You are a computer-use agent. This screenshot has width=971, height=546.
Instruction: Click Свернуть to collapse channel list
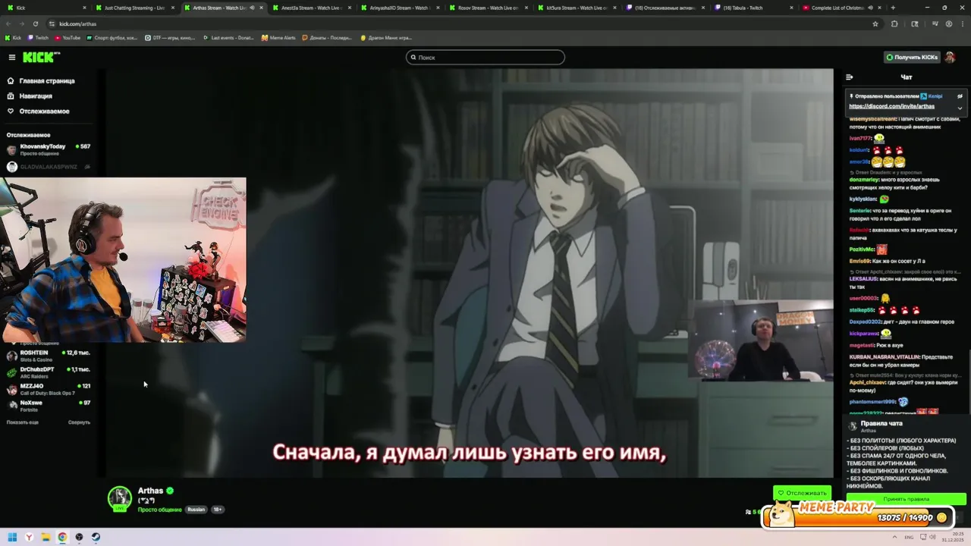pos(79,422)
